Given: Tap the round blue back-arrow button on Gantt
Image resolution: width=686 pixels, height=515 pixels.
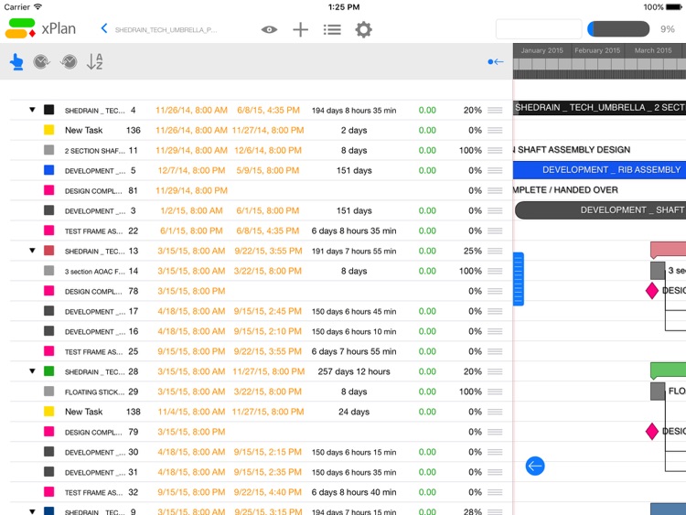Looking at the screenshot, I should pos(535,466).
